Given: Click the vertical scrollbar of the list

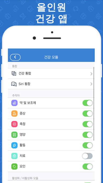Looking at the screenshot, I should click(x=94, y=104).
